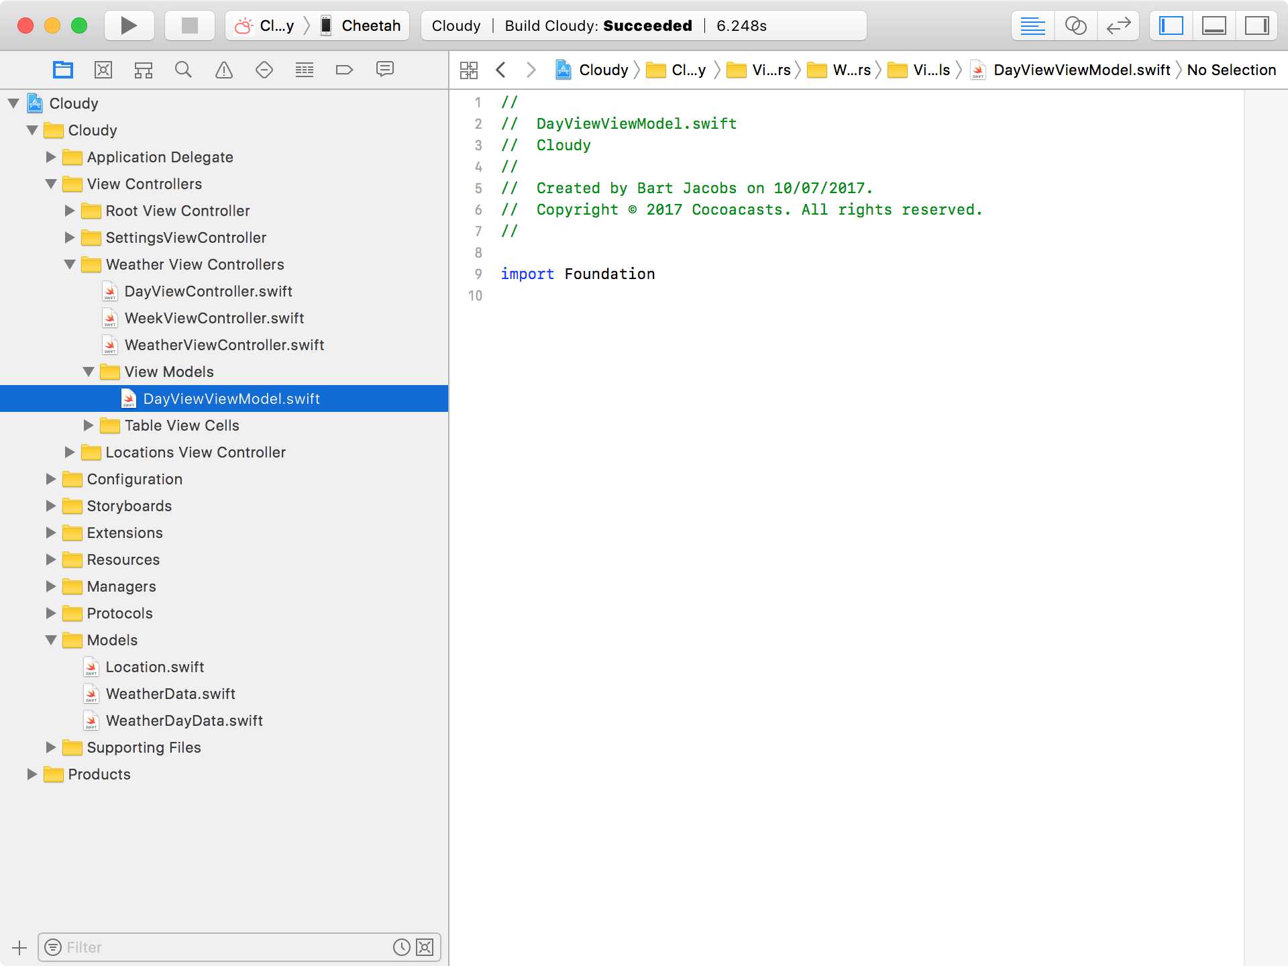Toggle the View Controllers folder visibility
1288x966 pixels.
49,184
